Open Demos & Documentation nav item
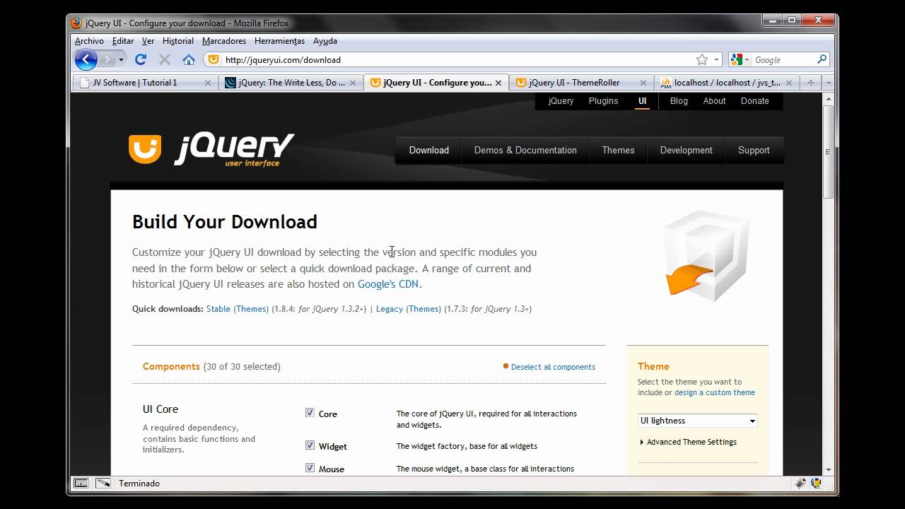The height and width of the screenshot is (509, 905). point(525,150)
